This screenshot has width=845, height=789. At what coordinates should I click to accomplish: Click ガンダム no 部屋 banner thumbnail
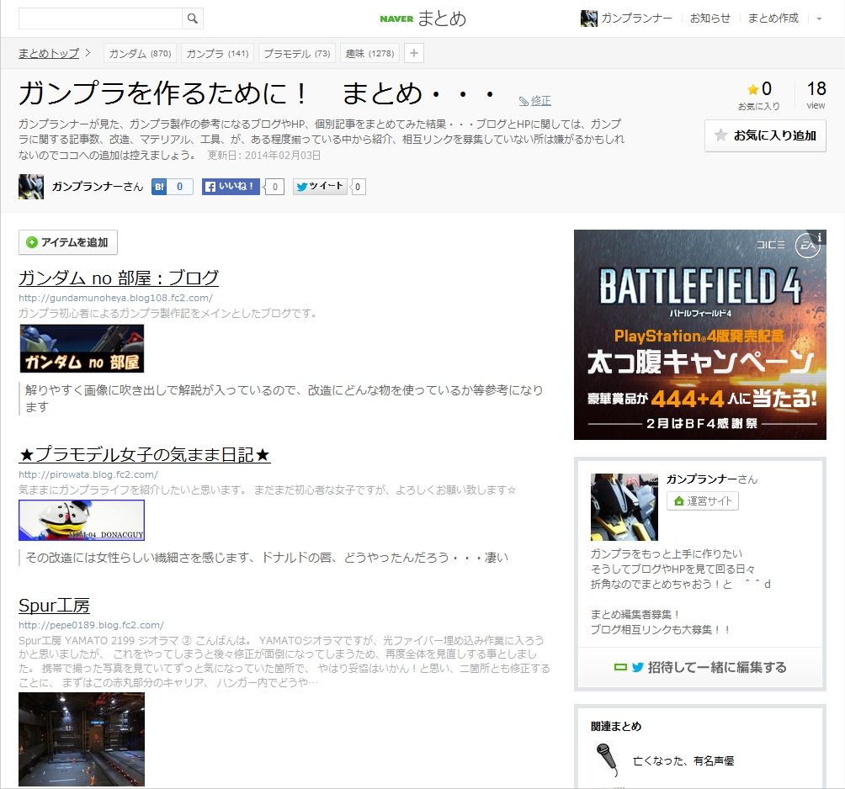82,348
